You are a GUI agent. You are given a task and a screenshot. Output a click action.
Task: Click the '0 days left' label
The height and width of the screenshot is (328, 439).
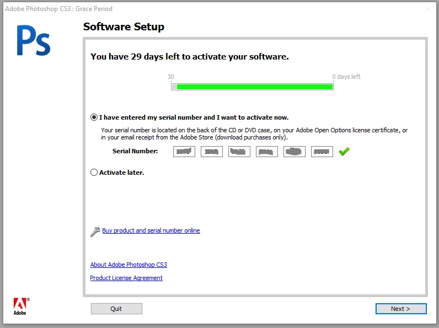(346, 77)
